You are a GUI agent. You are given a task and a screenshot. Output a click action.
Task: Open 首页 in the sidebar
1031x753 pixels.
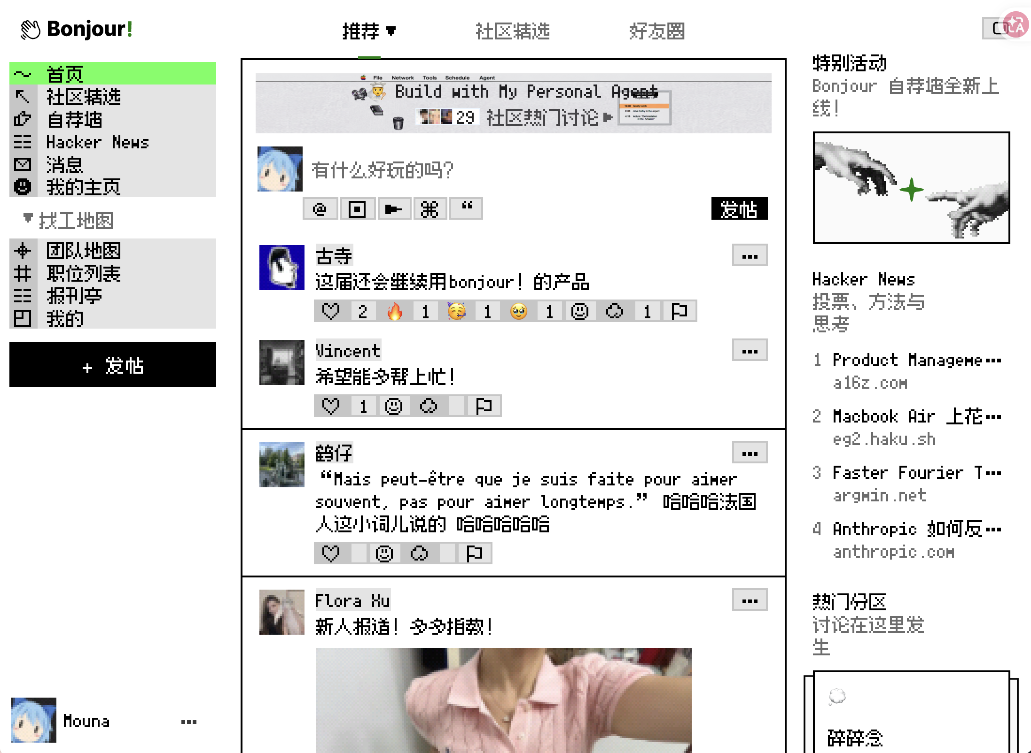[113, 74]
